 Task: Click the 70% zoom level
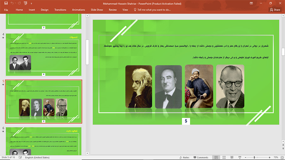point(275,157)
